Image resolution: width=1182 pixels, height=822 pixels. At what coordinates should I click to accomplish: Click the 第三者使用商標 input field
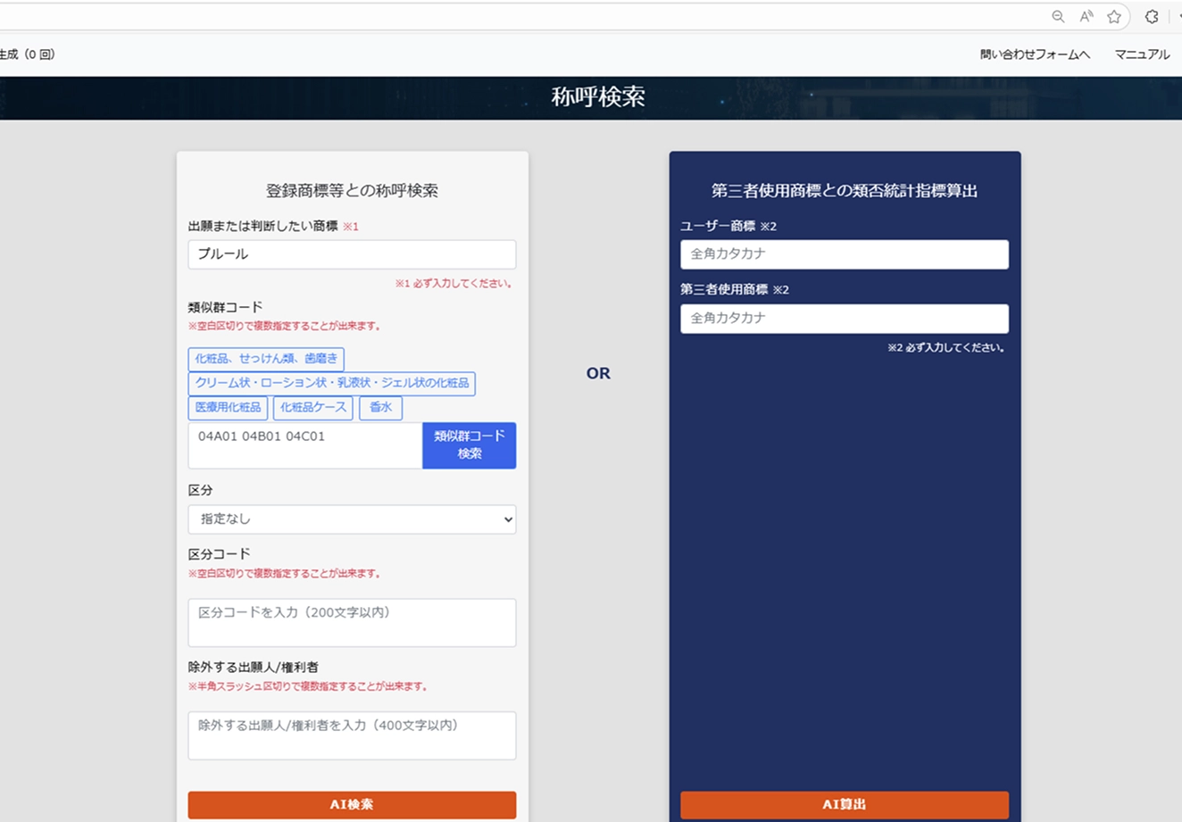[844, 319]
